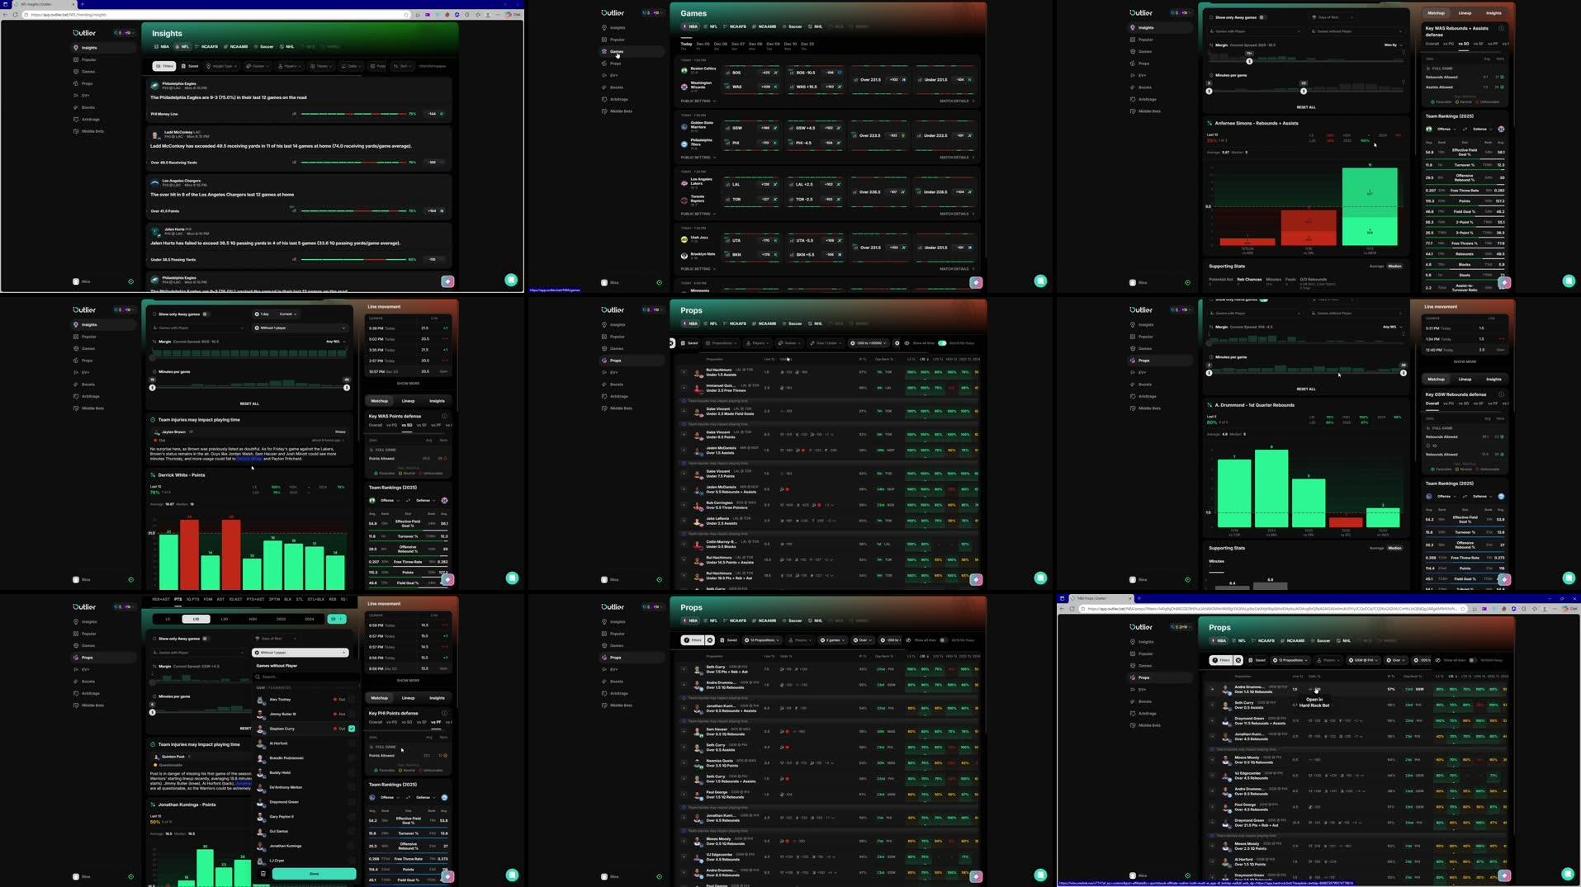Image resolution: width=1581 pixels, height=887 pixels.
Task: Click the green Done button
Action: 314,874
